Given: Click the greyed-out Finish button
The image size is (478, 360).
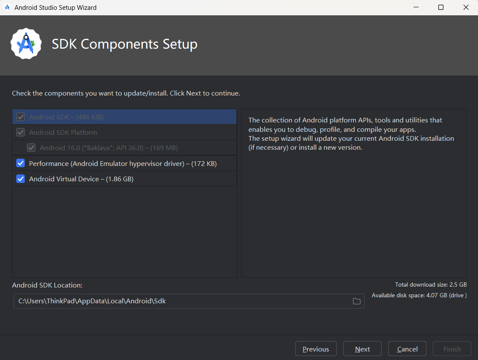Looking at the screenshot, I should coord(452,349).
